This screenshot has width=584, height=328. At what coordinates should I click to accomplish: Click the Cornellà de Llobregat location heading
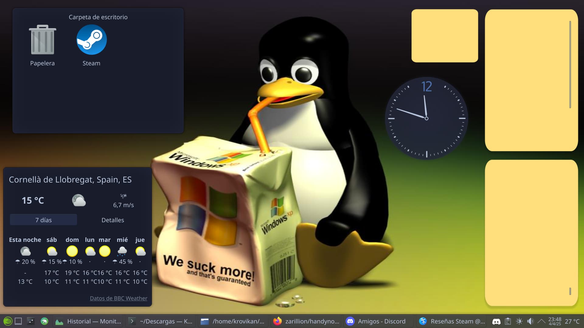(70, 179)
